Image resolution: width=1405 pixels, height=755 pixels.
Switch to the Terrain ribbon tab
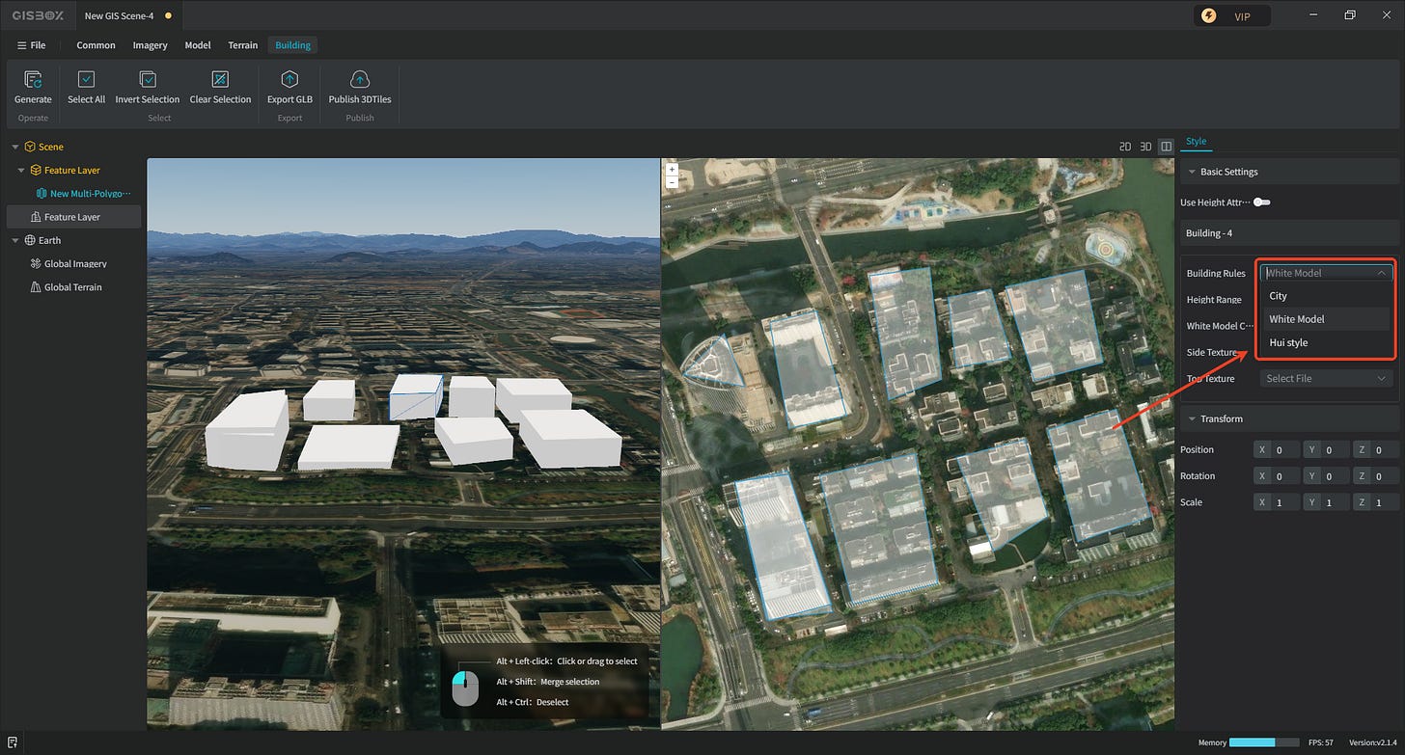click(243, 45)
